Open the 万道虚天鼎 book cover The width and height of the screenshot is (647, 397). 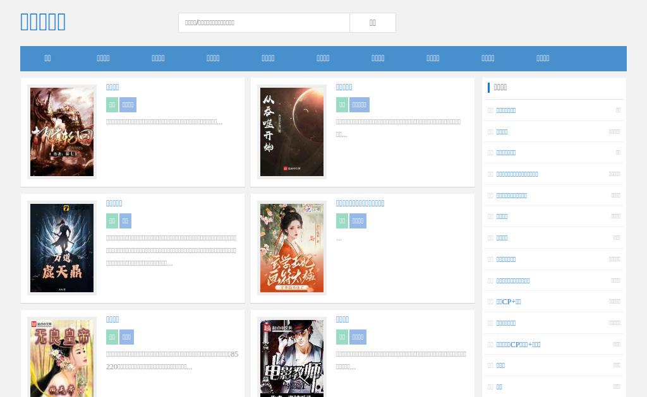[62, 248]
